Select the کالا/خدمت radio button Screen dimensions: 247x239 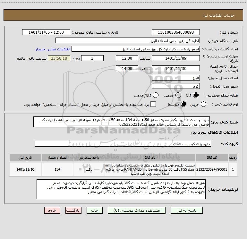point(156,95)
